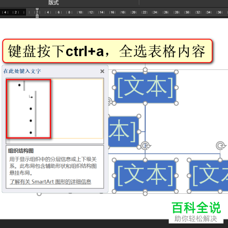Select the partially hidden assistant 本] box
The height and width of the screenshot is (228, 228).
[124, 131]
